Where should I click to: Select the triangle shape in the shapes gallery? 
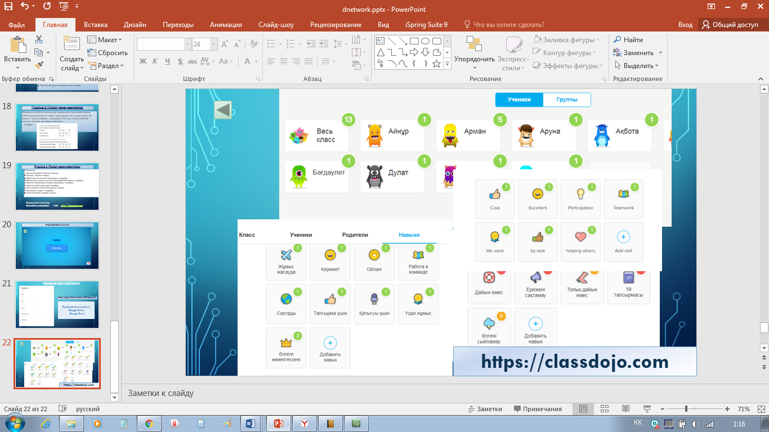[x=380, y=52]
